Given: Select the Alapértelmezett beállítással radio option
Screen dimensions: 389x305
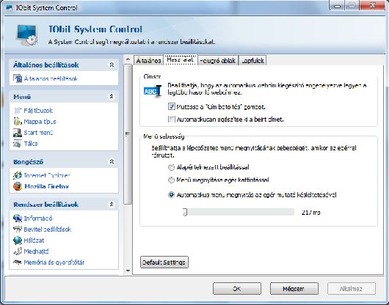Looking at the screenshot, I should point(171,167).
